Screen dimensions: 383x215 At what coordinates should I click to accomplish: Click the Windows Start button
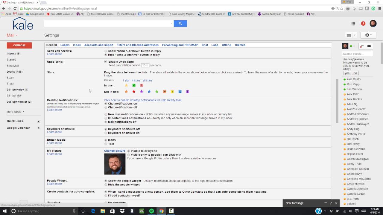4,211
